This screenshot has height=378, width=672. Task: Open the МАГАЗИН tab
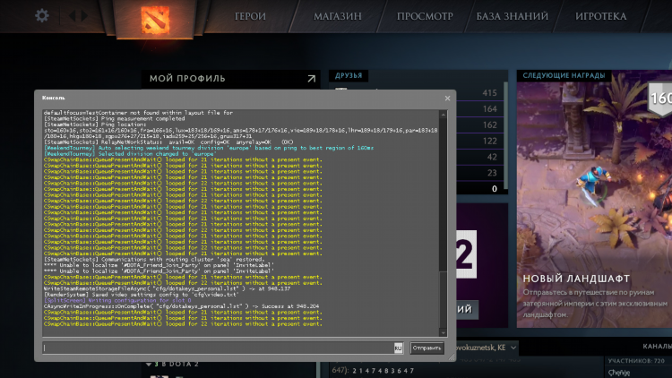pyautogui.click(x=337, y=16)
